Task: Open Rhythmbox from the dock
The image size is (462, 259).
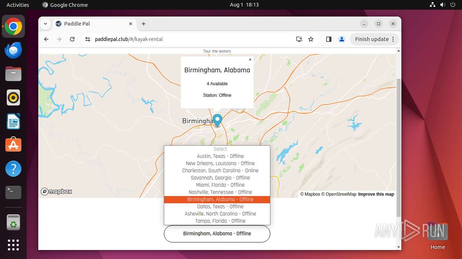Action: [13, 97]
